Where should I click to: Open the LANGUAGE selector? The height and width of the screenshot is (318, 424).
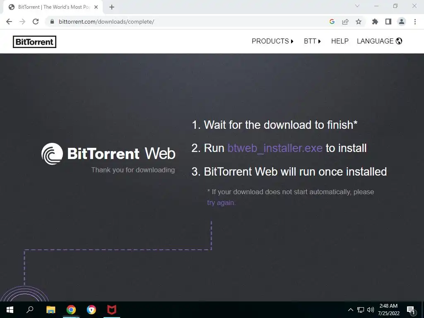point(379,41)
